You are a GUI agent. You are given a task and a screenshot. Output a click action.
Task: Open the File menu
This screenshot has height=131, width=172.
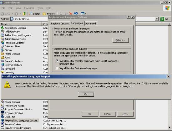[x=3, y=8]
